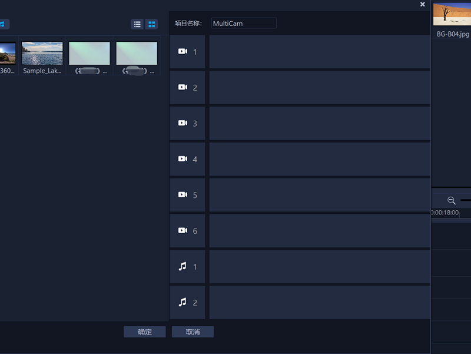Select camera track 5 icon
471x354 pixels.
[x=183, y=195]
